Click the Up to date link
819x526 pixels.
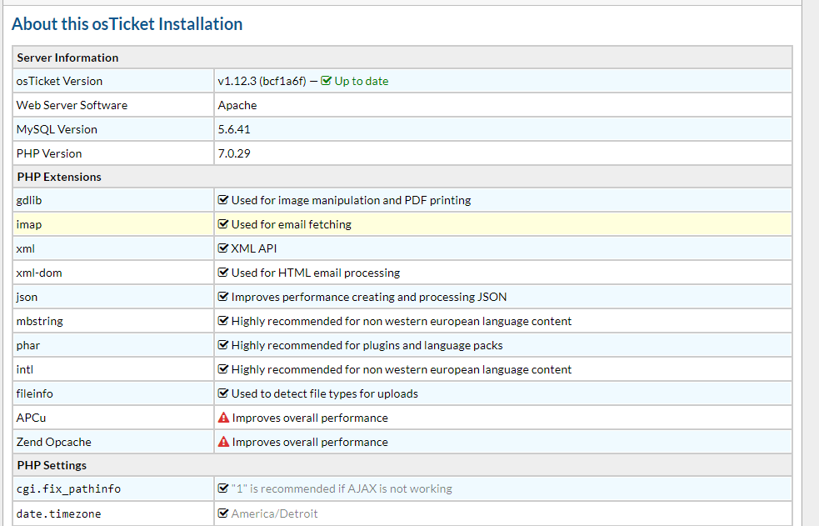[361, 81]
